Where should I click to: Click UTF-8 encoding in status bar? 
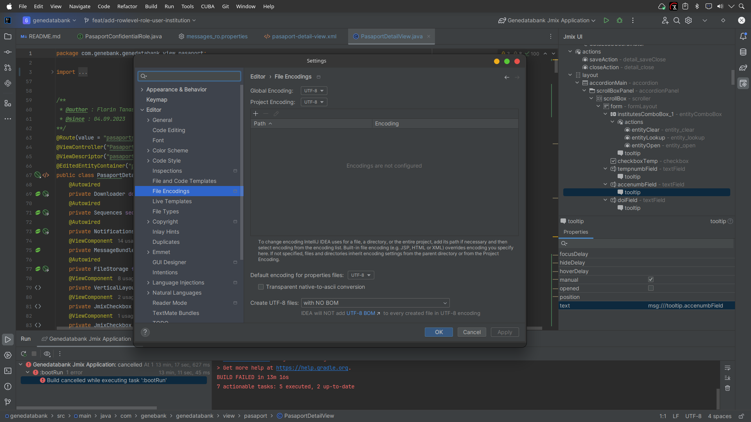[x=693, y=416]
